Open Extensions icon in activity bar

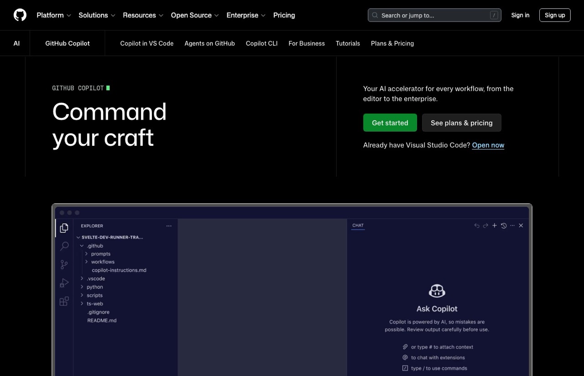click(64, 301)
